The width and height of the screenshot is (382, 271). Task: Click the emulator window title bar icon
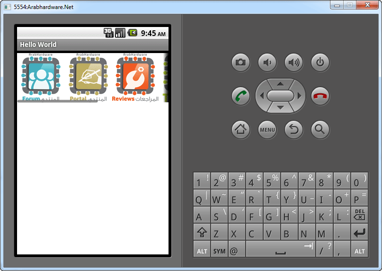(x=8, y=7)
